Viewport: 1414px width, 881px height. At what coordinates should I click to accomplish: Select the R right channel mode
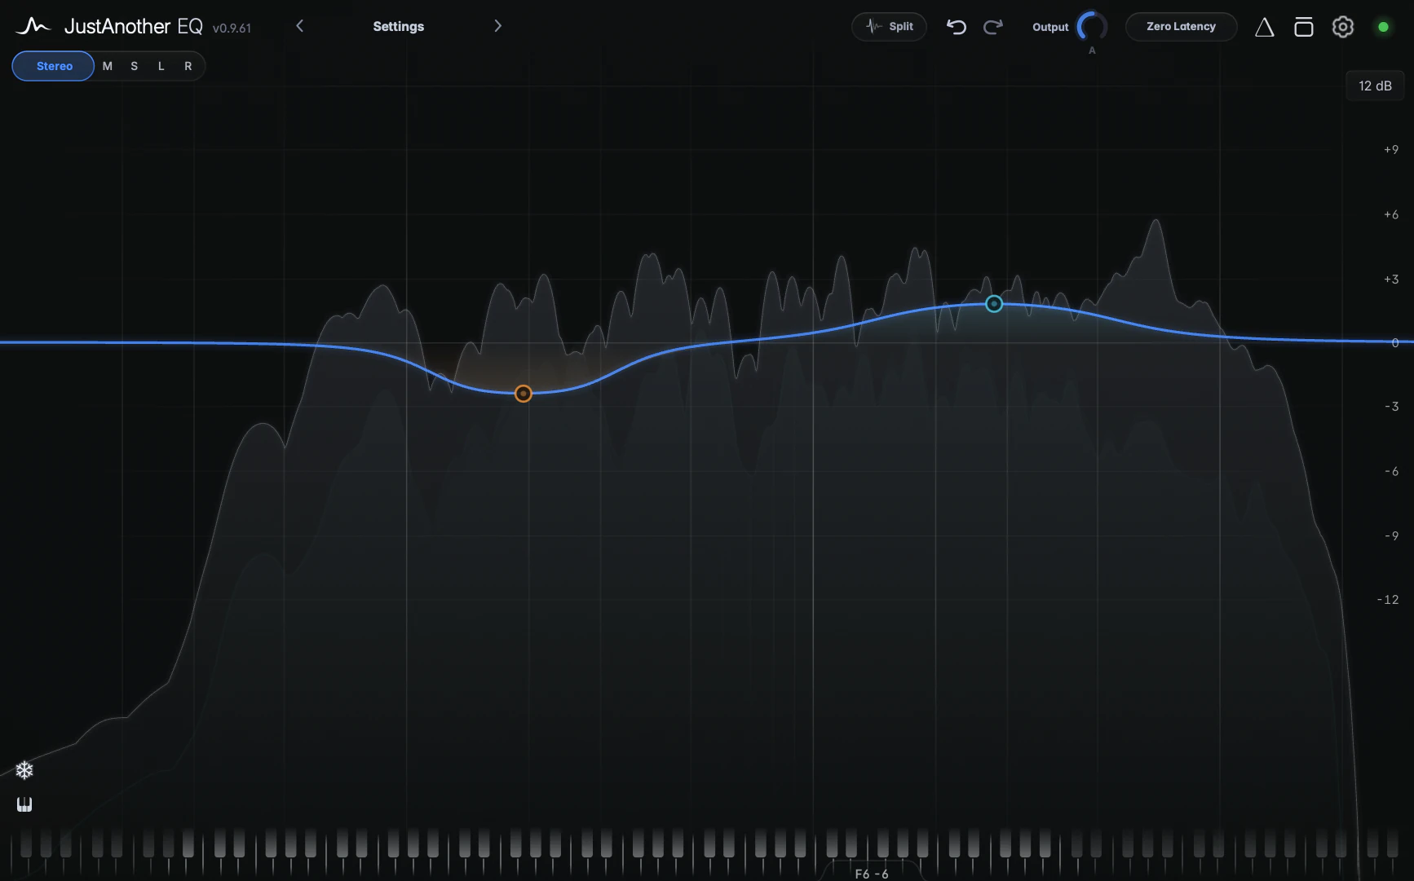coord(188,66)
